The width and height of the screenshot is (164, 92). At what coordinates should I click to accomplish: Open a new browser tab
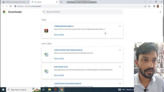[61, 2]
